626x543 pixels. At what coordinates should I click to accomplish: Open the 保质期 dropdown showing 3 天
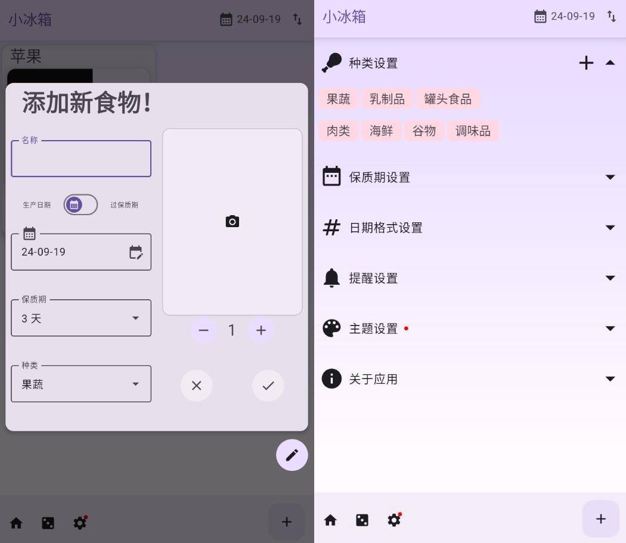(80, 318)
